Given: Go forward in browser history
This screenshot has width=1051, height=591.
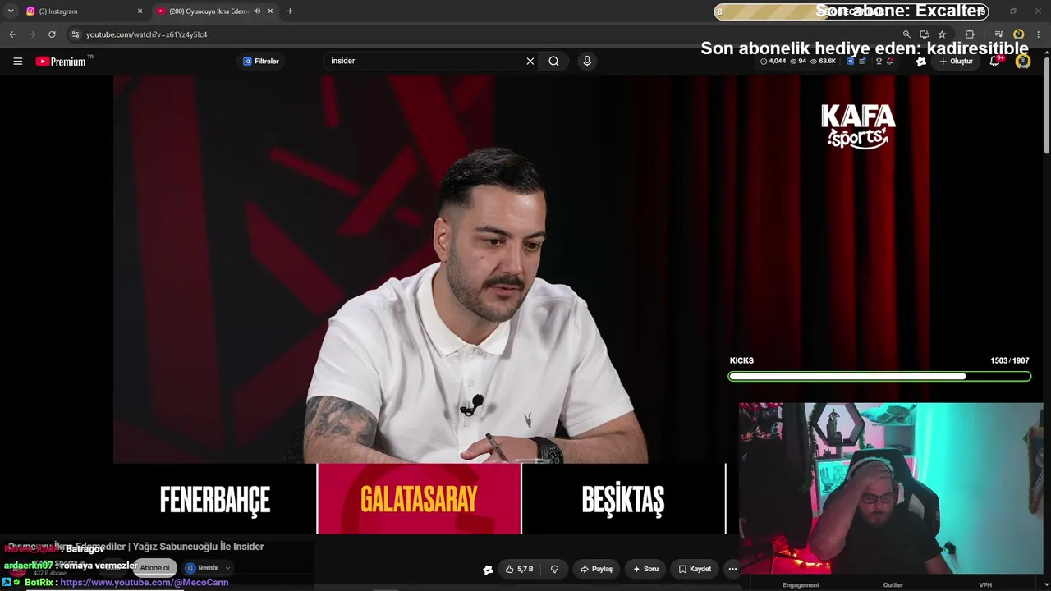Looking at the screenshot, I should pos(32,34).
